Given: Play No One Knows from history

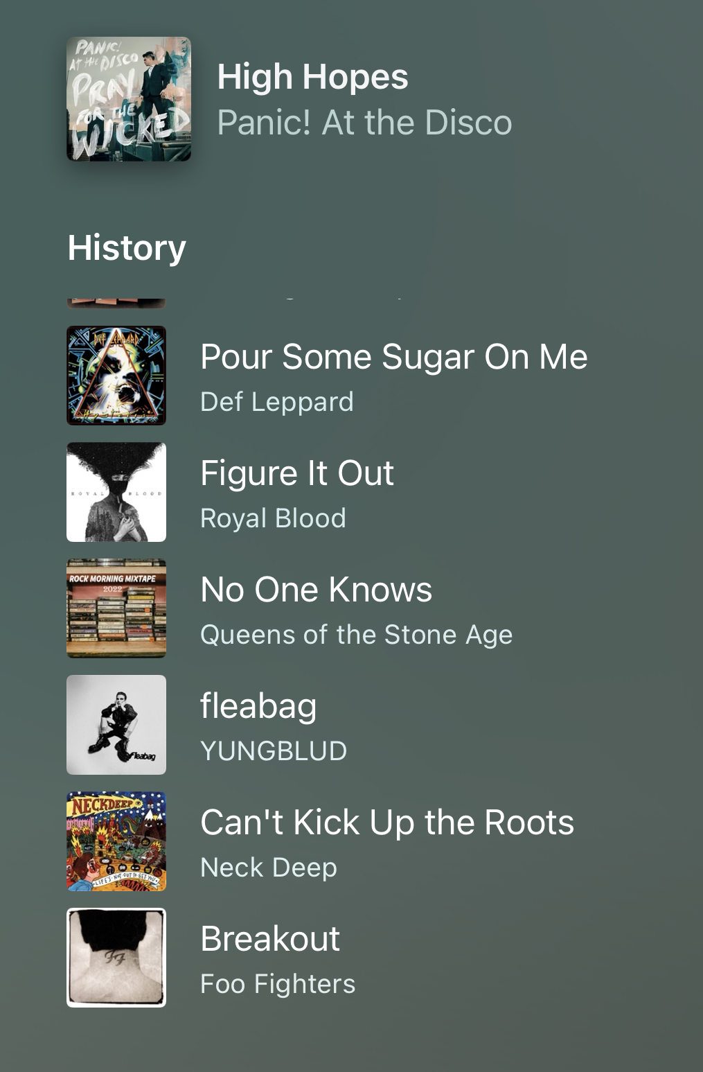Looking at the screenshot, I should tap(316, 590).
